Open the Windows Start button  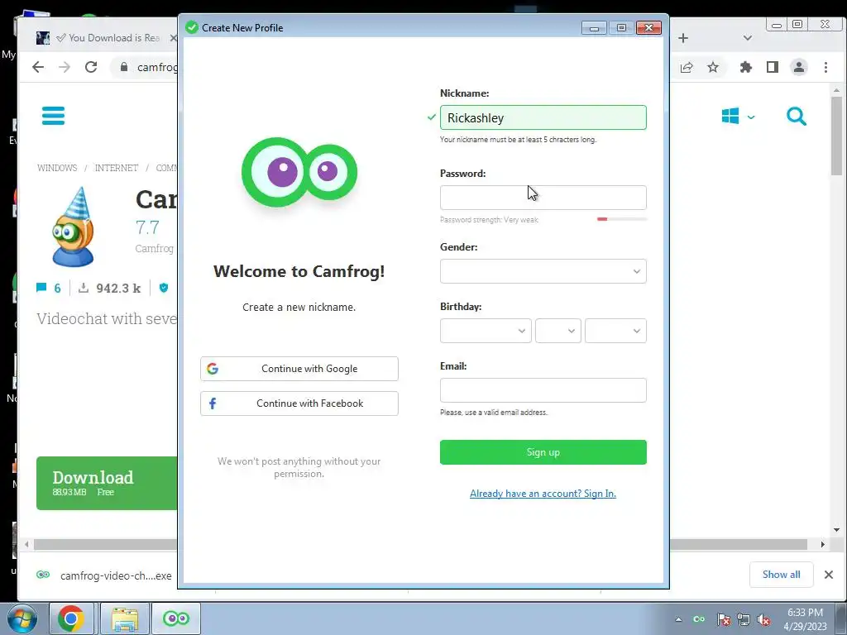coord(22,618)
